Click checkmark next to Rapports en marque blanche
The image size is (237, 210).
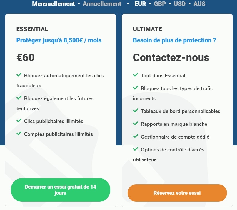pos(136,124)
